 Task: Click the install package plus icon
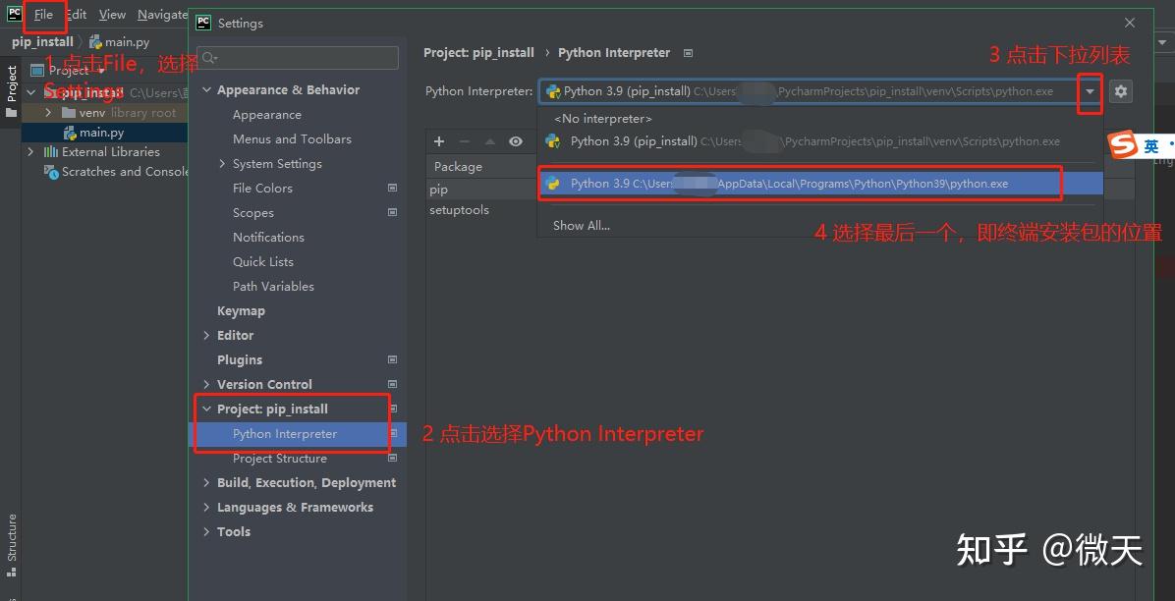click(x=438, y=140)
